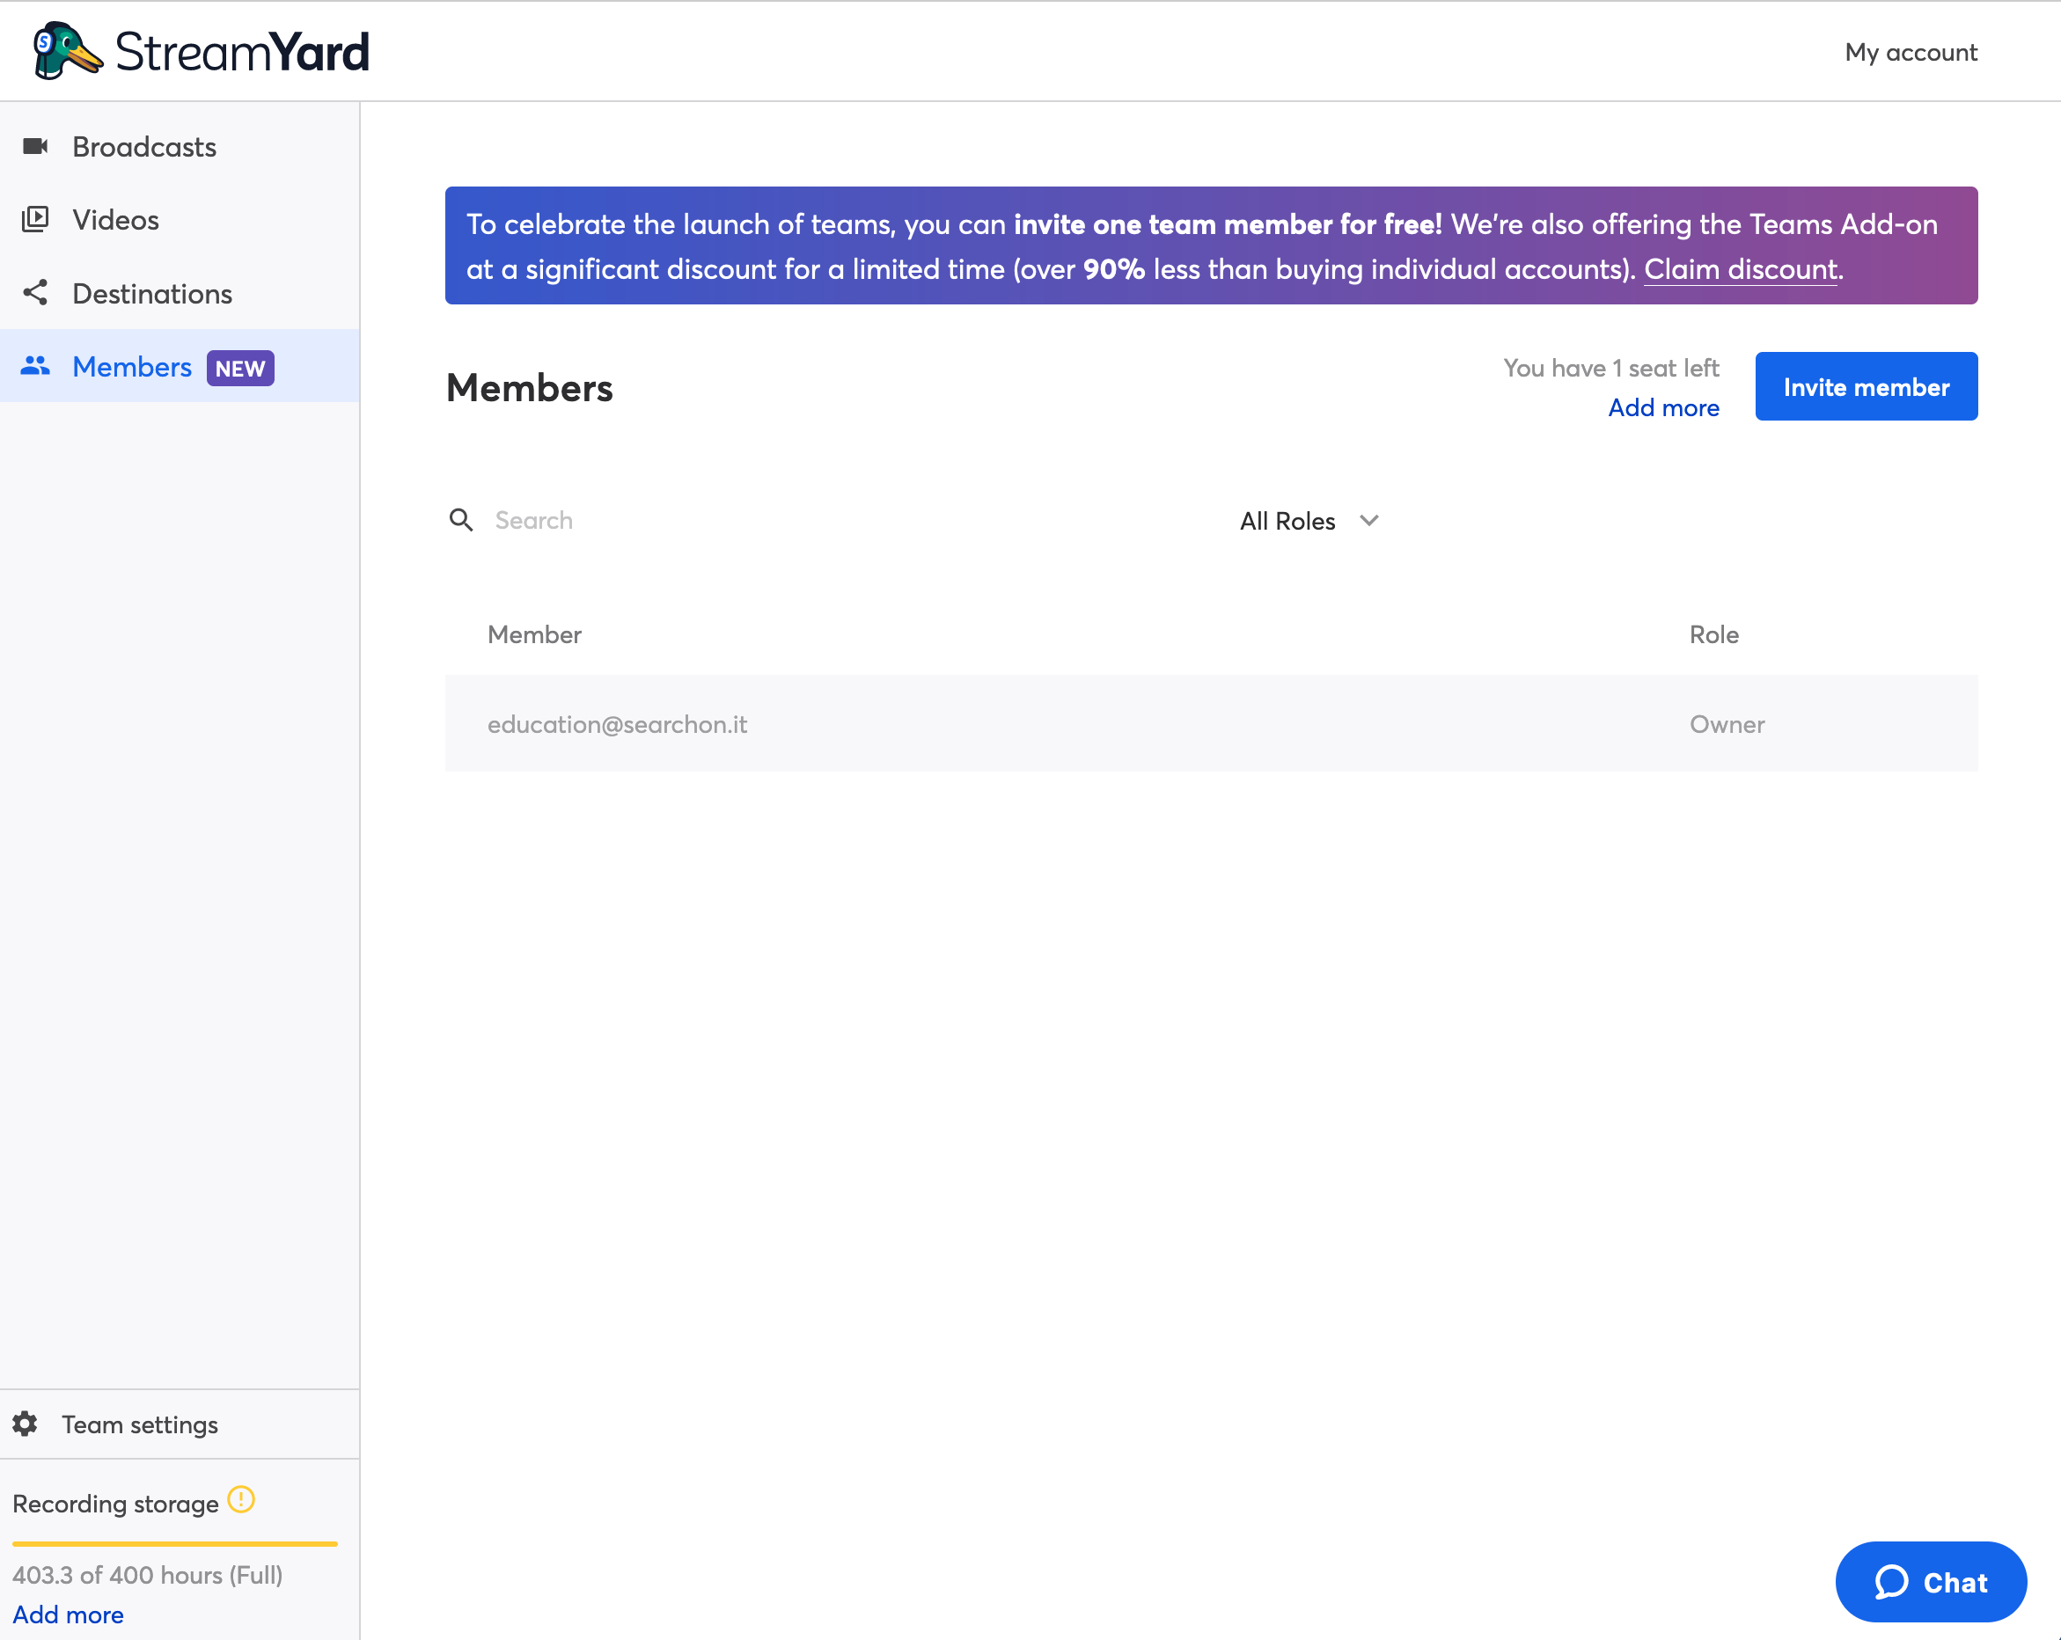Viewport: 2061px width, 1640px height.
Task: Open the My account menu
Action: coord(1909,50)
